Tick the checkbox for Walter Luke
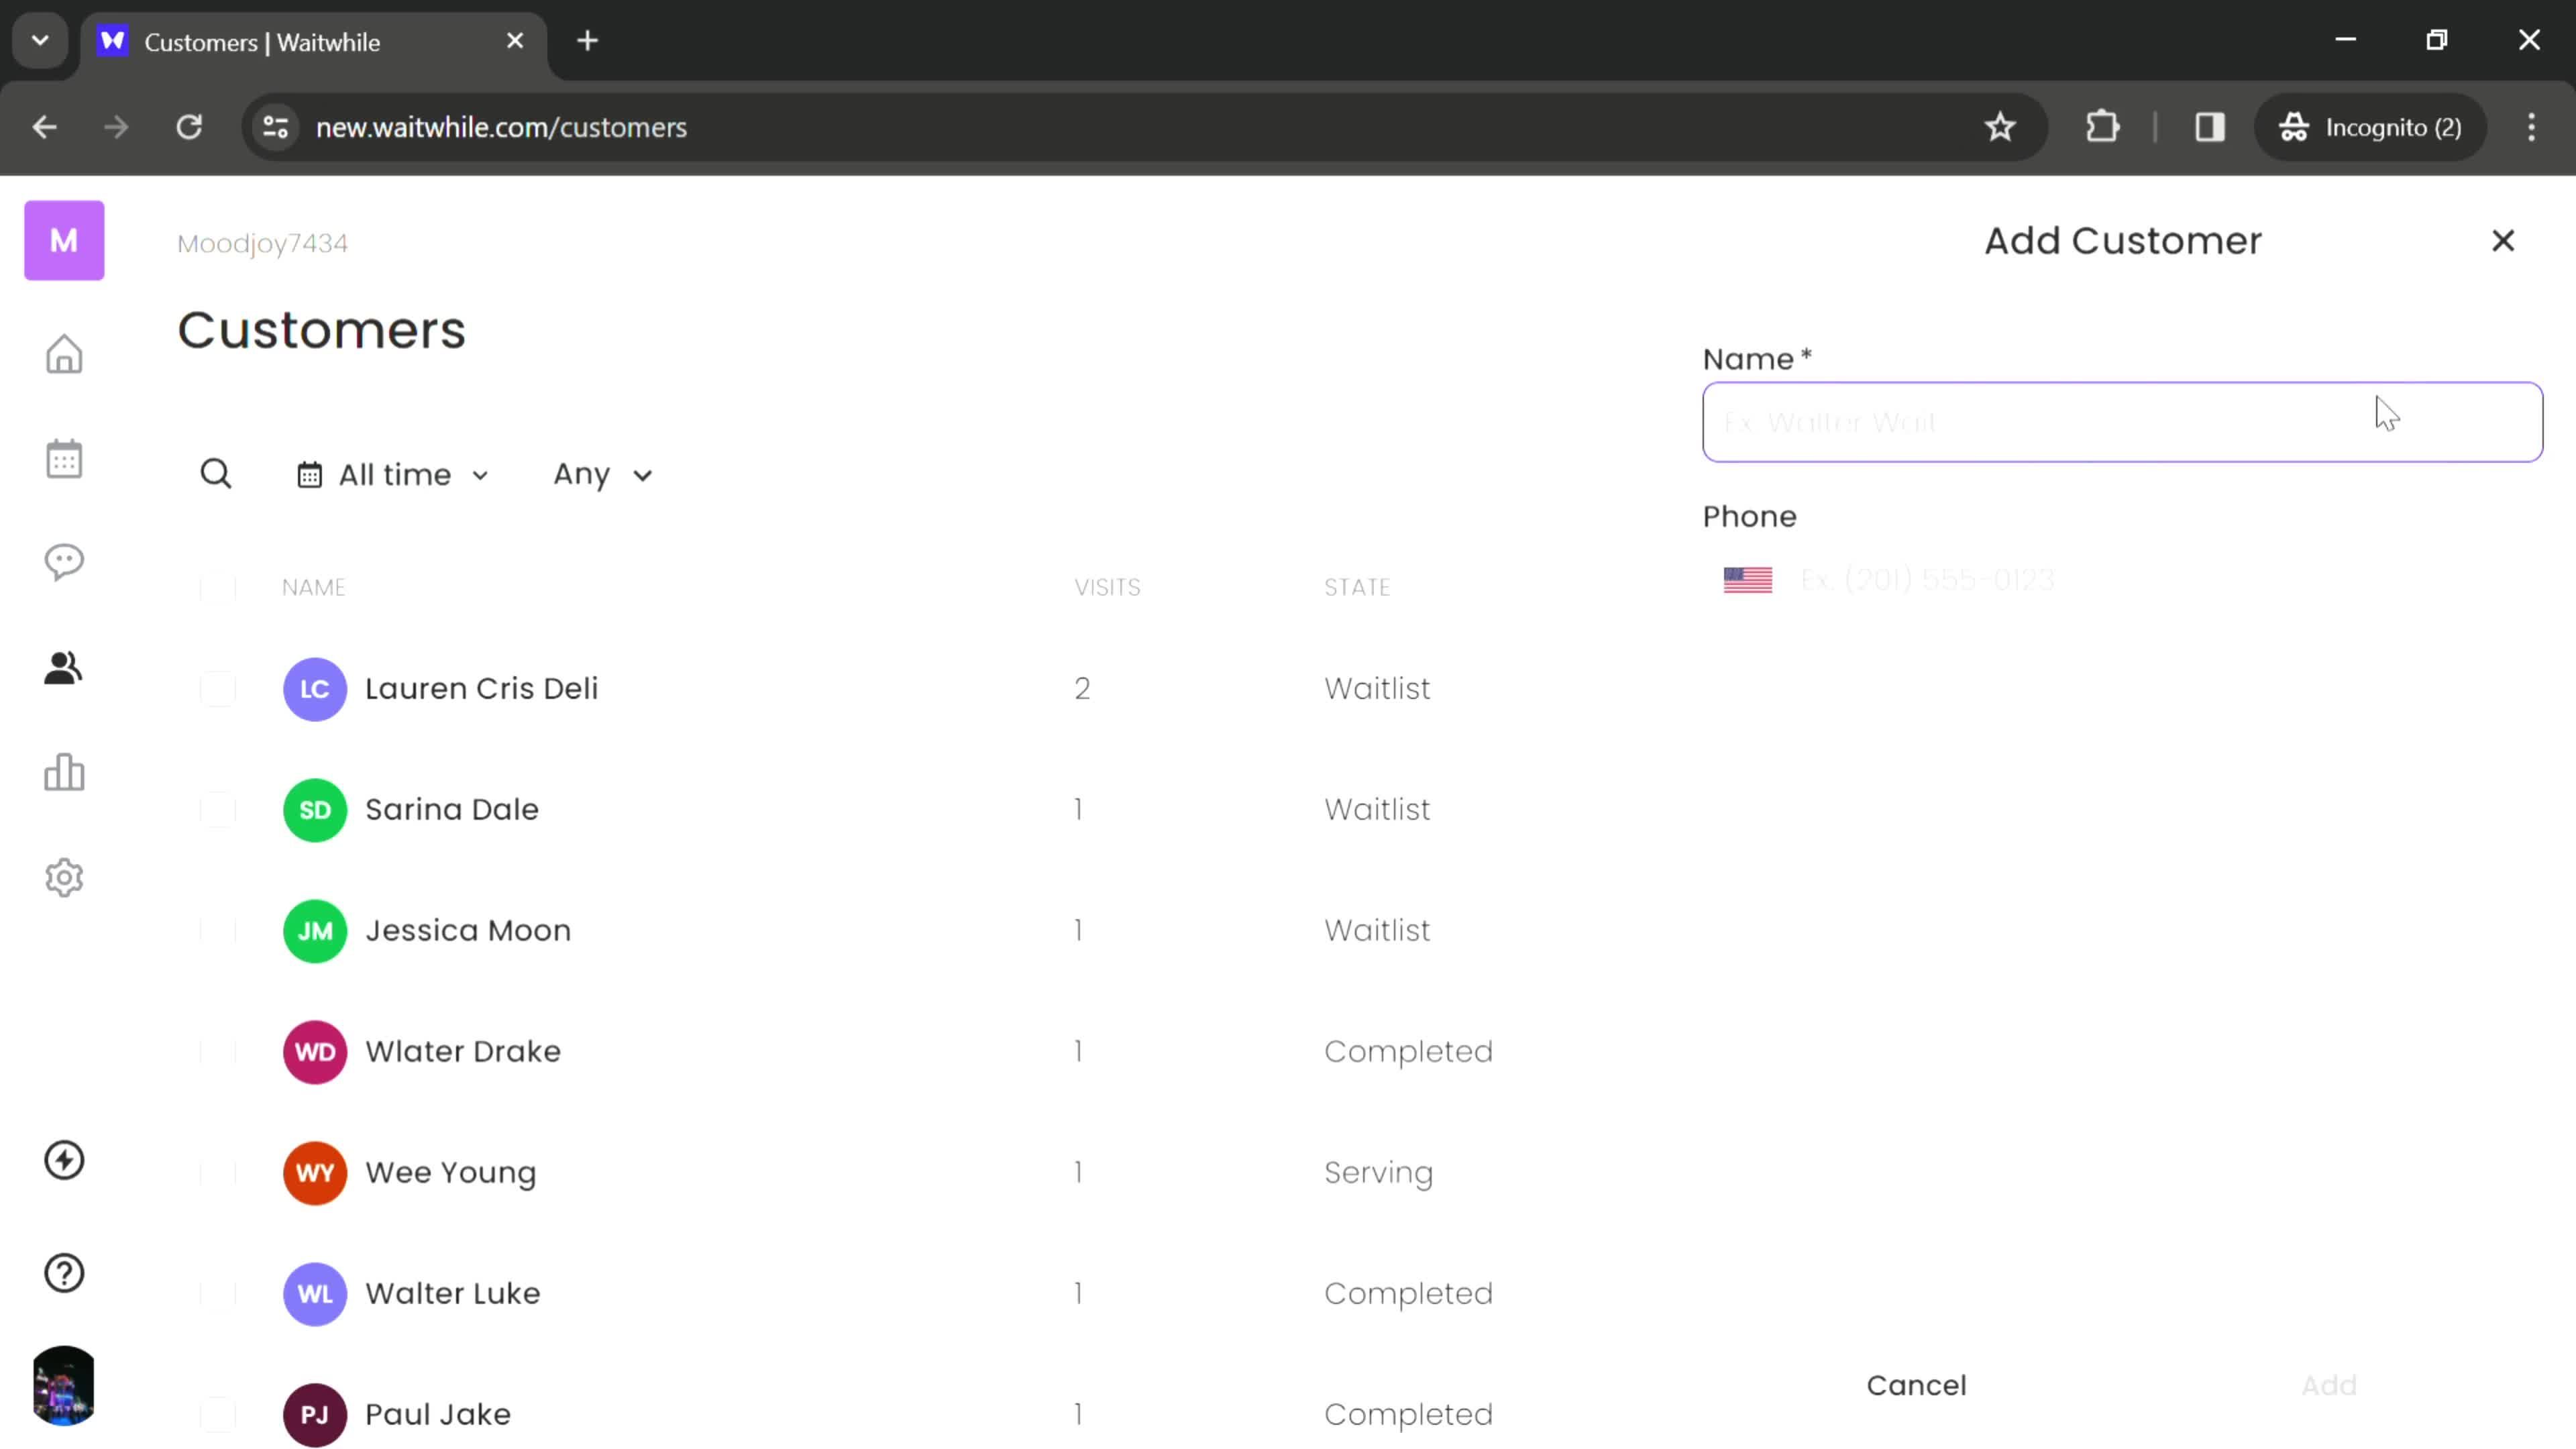Viewport: 2576px width, 1449px height. coord(217,1294)
